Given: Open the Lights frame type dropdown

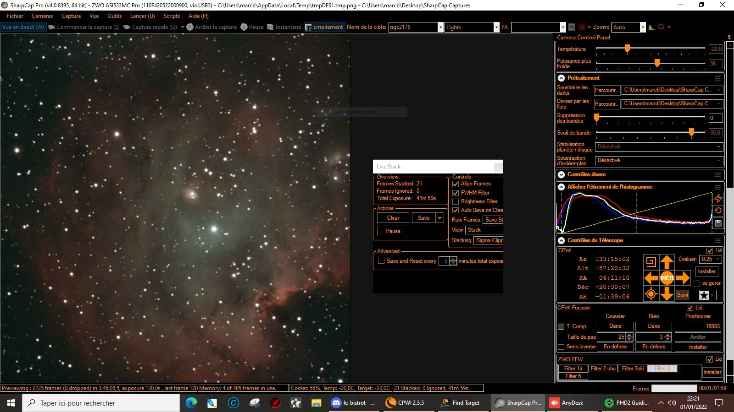Looking at the screenshot, I should (x=496, y=27).
